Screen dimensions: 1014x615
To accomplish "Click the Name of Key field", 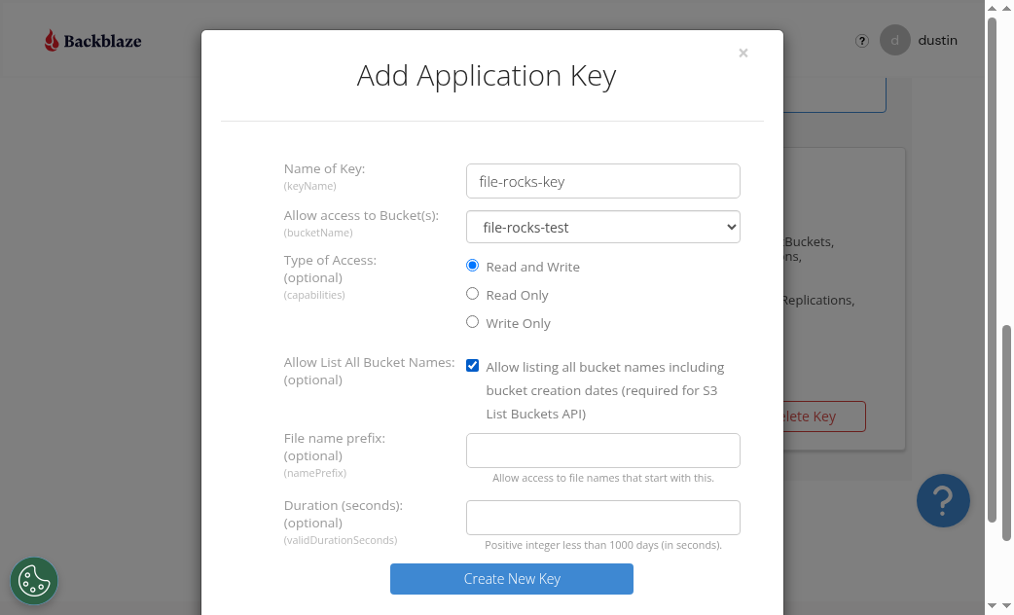I will tap(602, 181).
